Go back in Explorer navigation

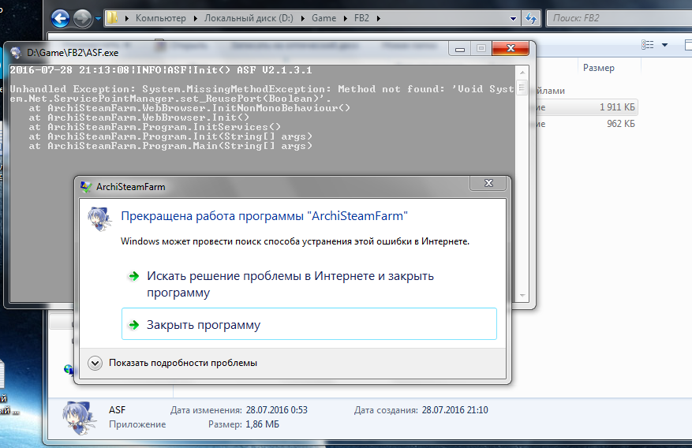[x=60, y=18]
